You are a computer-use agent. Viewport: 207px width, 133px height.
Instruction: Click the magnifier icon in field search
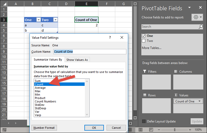201,27
